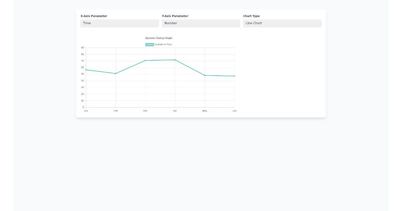Click the Dynamic Chart.js Graph title
This screenshot has width=402, height=211.
(159, 38)
